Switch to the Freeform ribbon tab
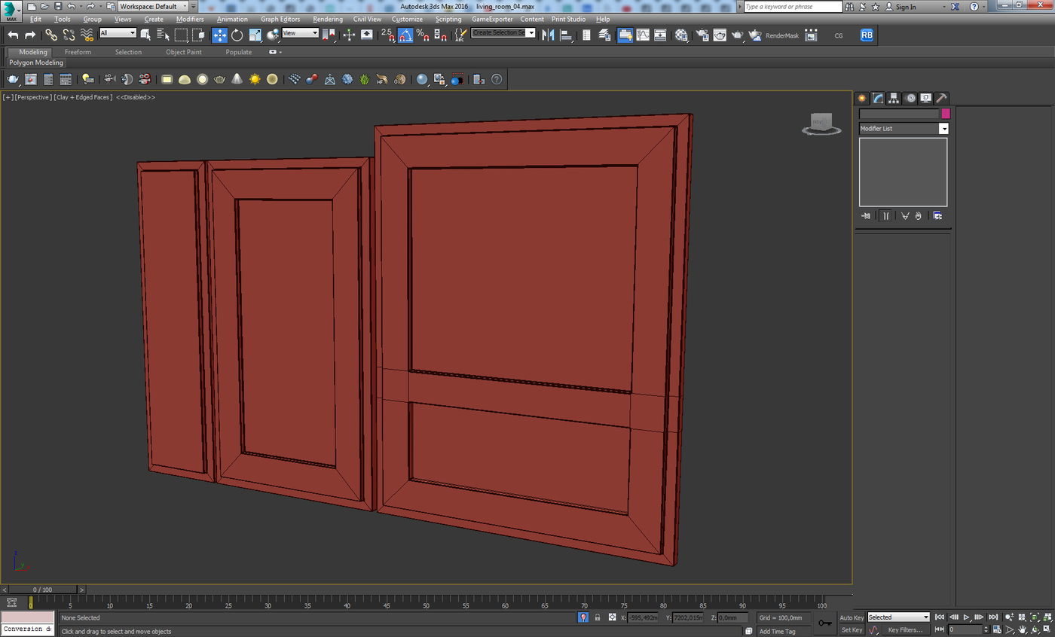Image resolution: width=1055 pixels, height=637 pixels. [78, 52]
